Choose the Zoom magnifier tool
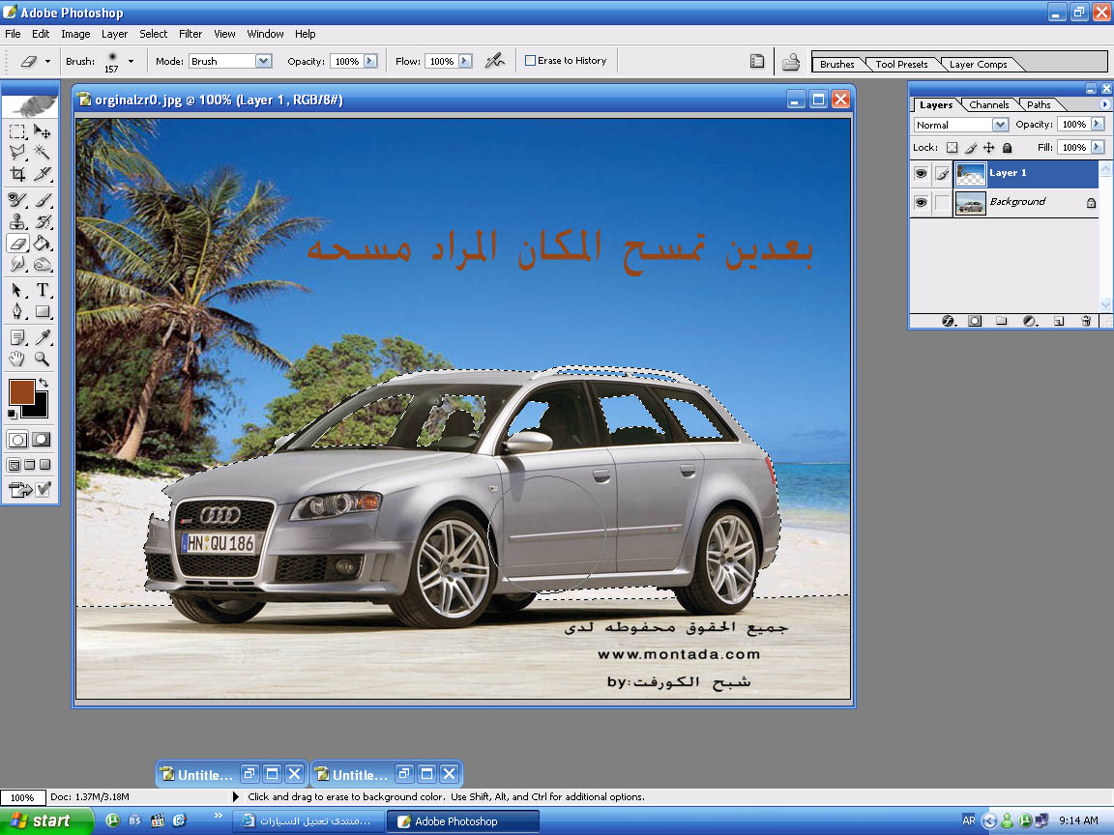Image resolution: width=1114 pixels, height=835 pixels. (42, 359)
